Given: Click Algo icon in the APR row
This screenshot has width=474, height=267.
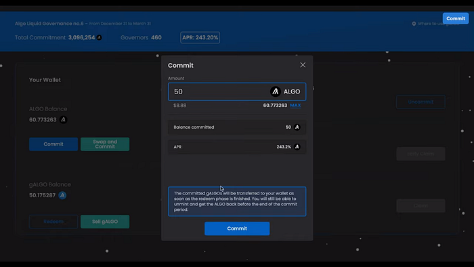Looking at the screenshot, I should pyautogui.click(x=297, y=147).
